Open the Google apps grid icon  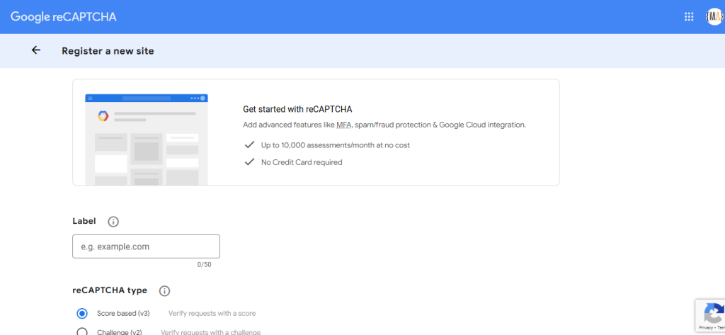tap(688, 17)
